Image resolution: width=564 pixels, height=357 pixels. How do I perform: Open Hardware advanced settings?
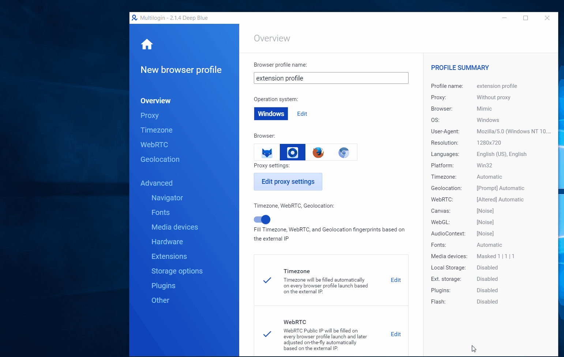pyautogui.click(x=167, y=242)
